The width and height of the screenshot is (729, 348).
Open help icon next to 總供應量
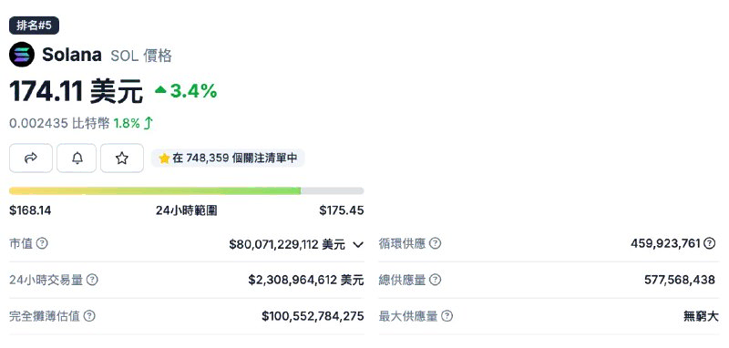point(435,280)
